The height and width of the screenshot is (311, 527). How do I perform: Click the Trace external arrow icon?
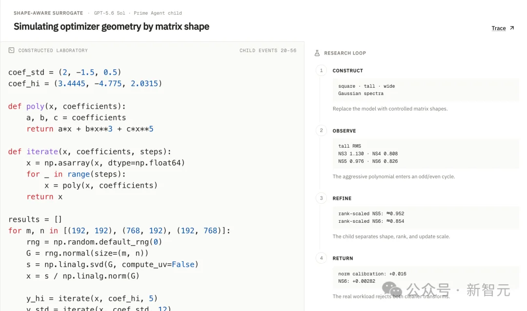coord(512,28)
